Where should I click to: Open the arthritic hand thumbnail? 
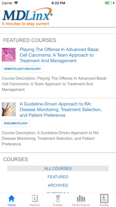coord(9,109)
